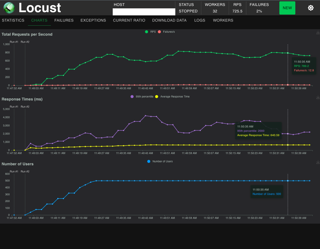Open the settings gear icon
Viewport: 320px width, 249px height.
pyautogui.click(x=311, y=8)
